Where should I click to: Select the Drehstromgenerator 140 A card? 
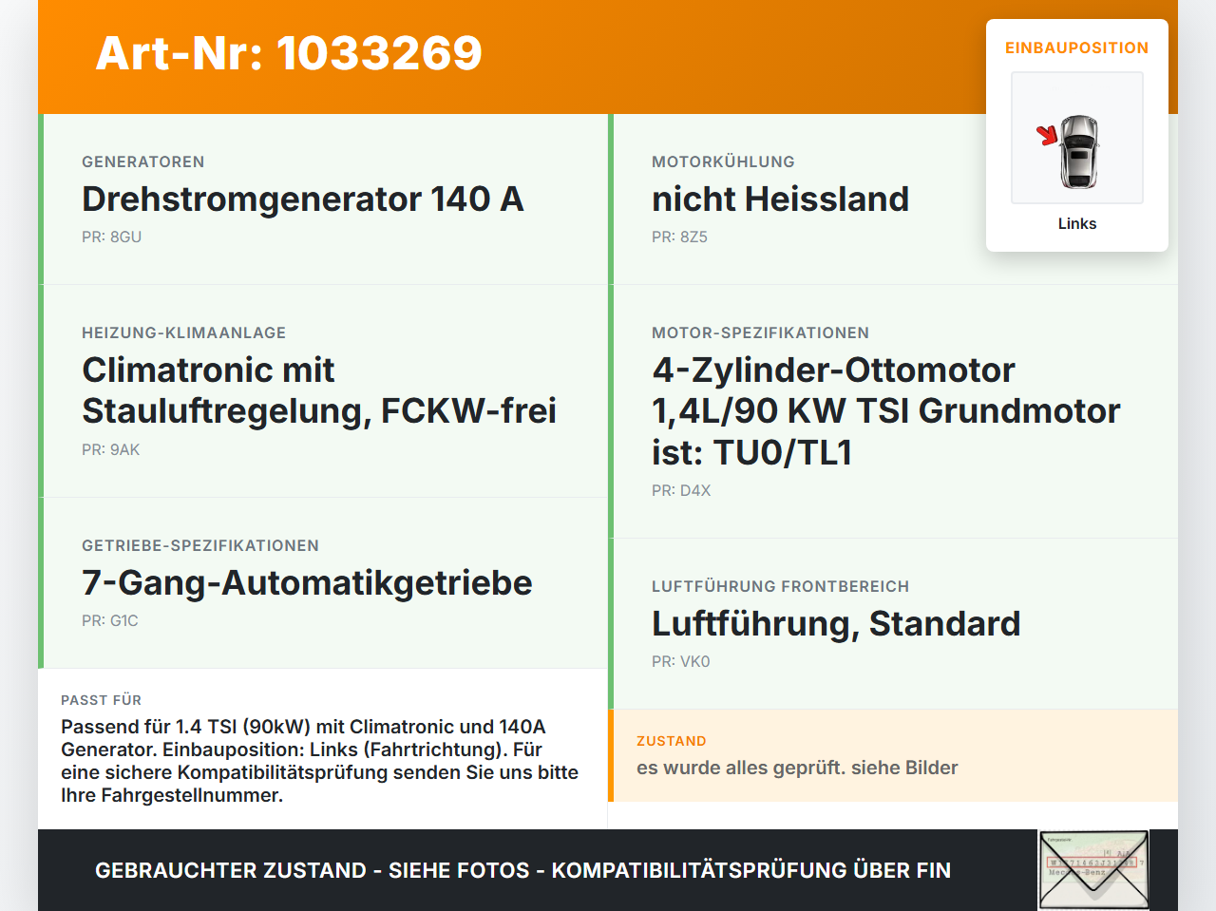click(x=323, y=199)
